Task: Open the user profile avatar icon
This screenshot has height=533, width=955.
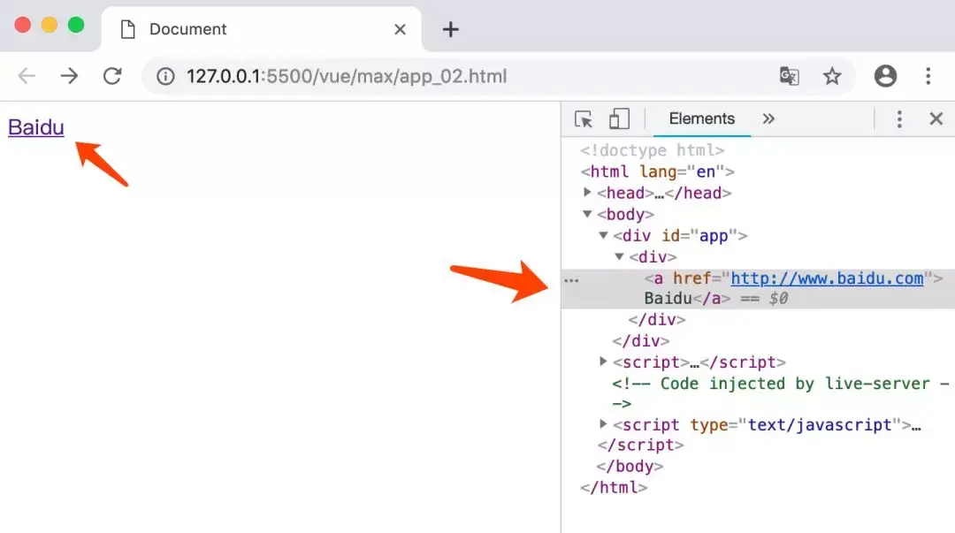Action: [x=885, y=76]
